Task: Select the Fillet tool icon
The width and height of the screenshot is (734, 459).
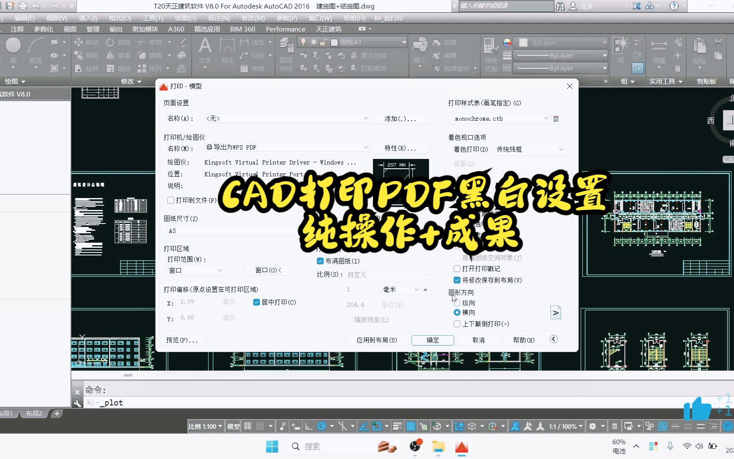Action: coord(142,55)
